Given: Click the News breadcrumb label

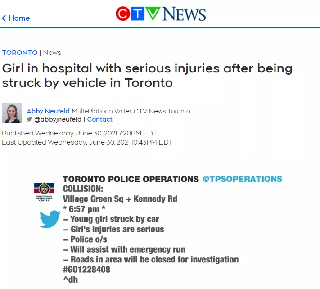Looking at the screenshot, I should pyautogui.click(x=52, y=53).
